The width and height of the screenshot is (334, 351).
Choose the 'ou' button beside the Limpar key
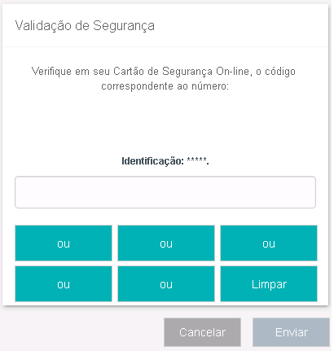(166, 283)
